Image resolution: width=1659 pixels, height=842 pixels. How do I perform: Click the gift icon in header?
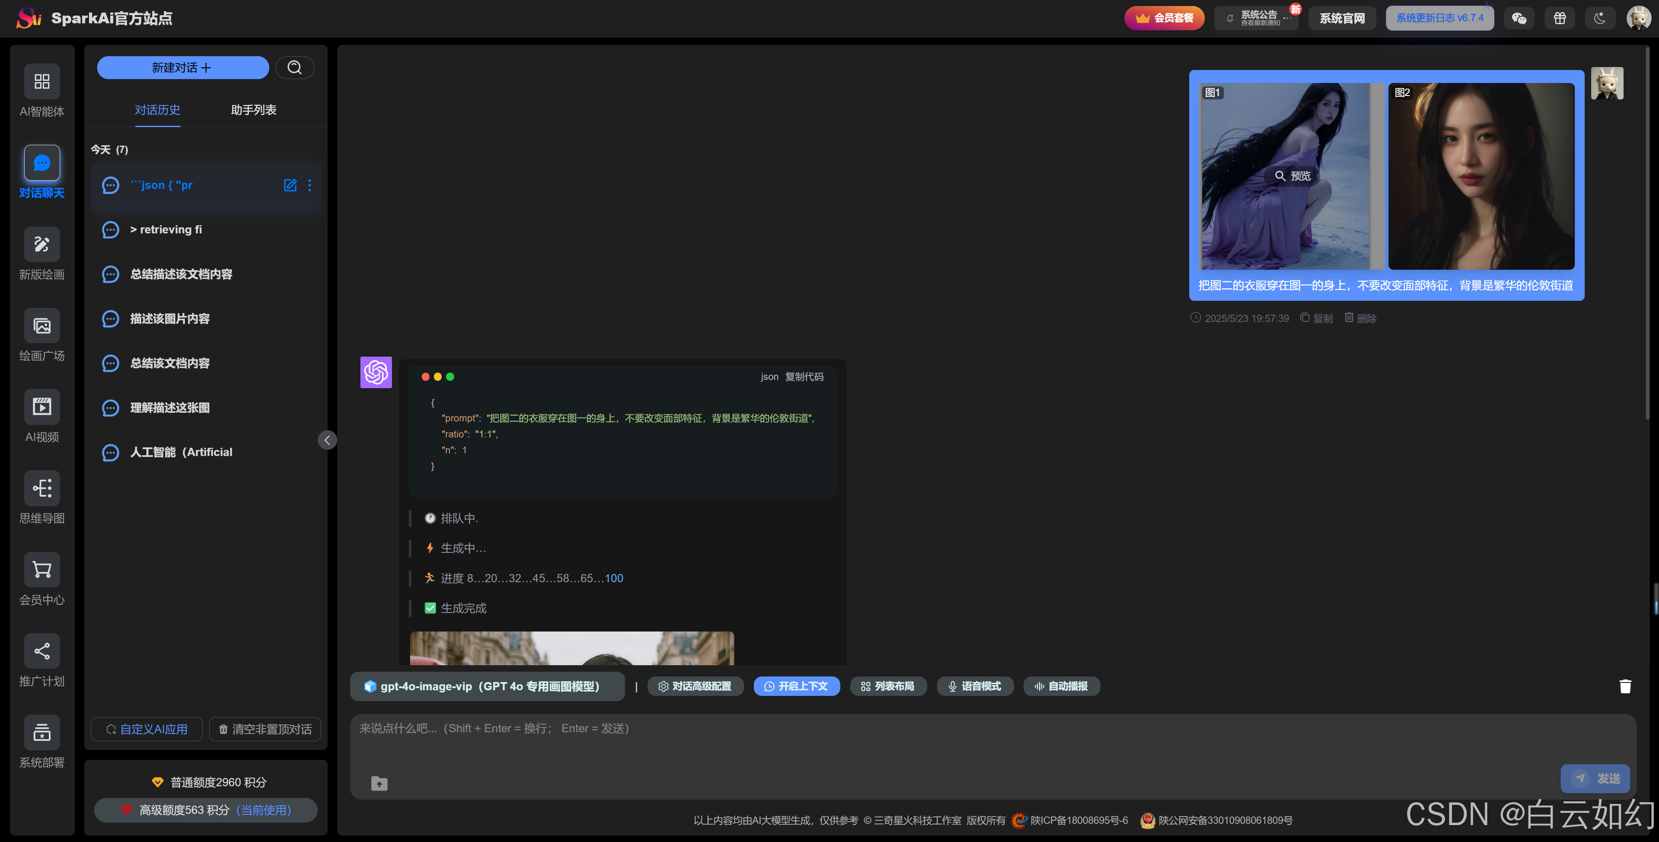pyautogui.click(x=1560, y=18)
